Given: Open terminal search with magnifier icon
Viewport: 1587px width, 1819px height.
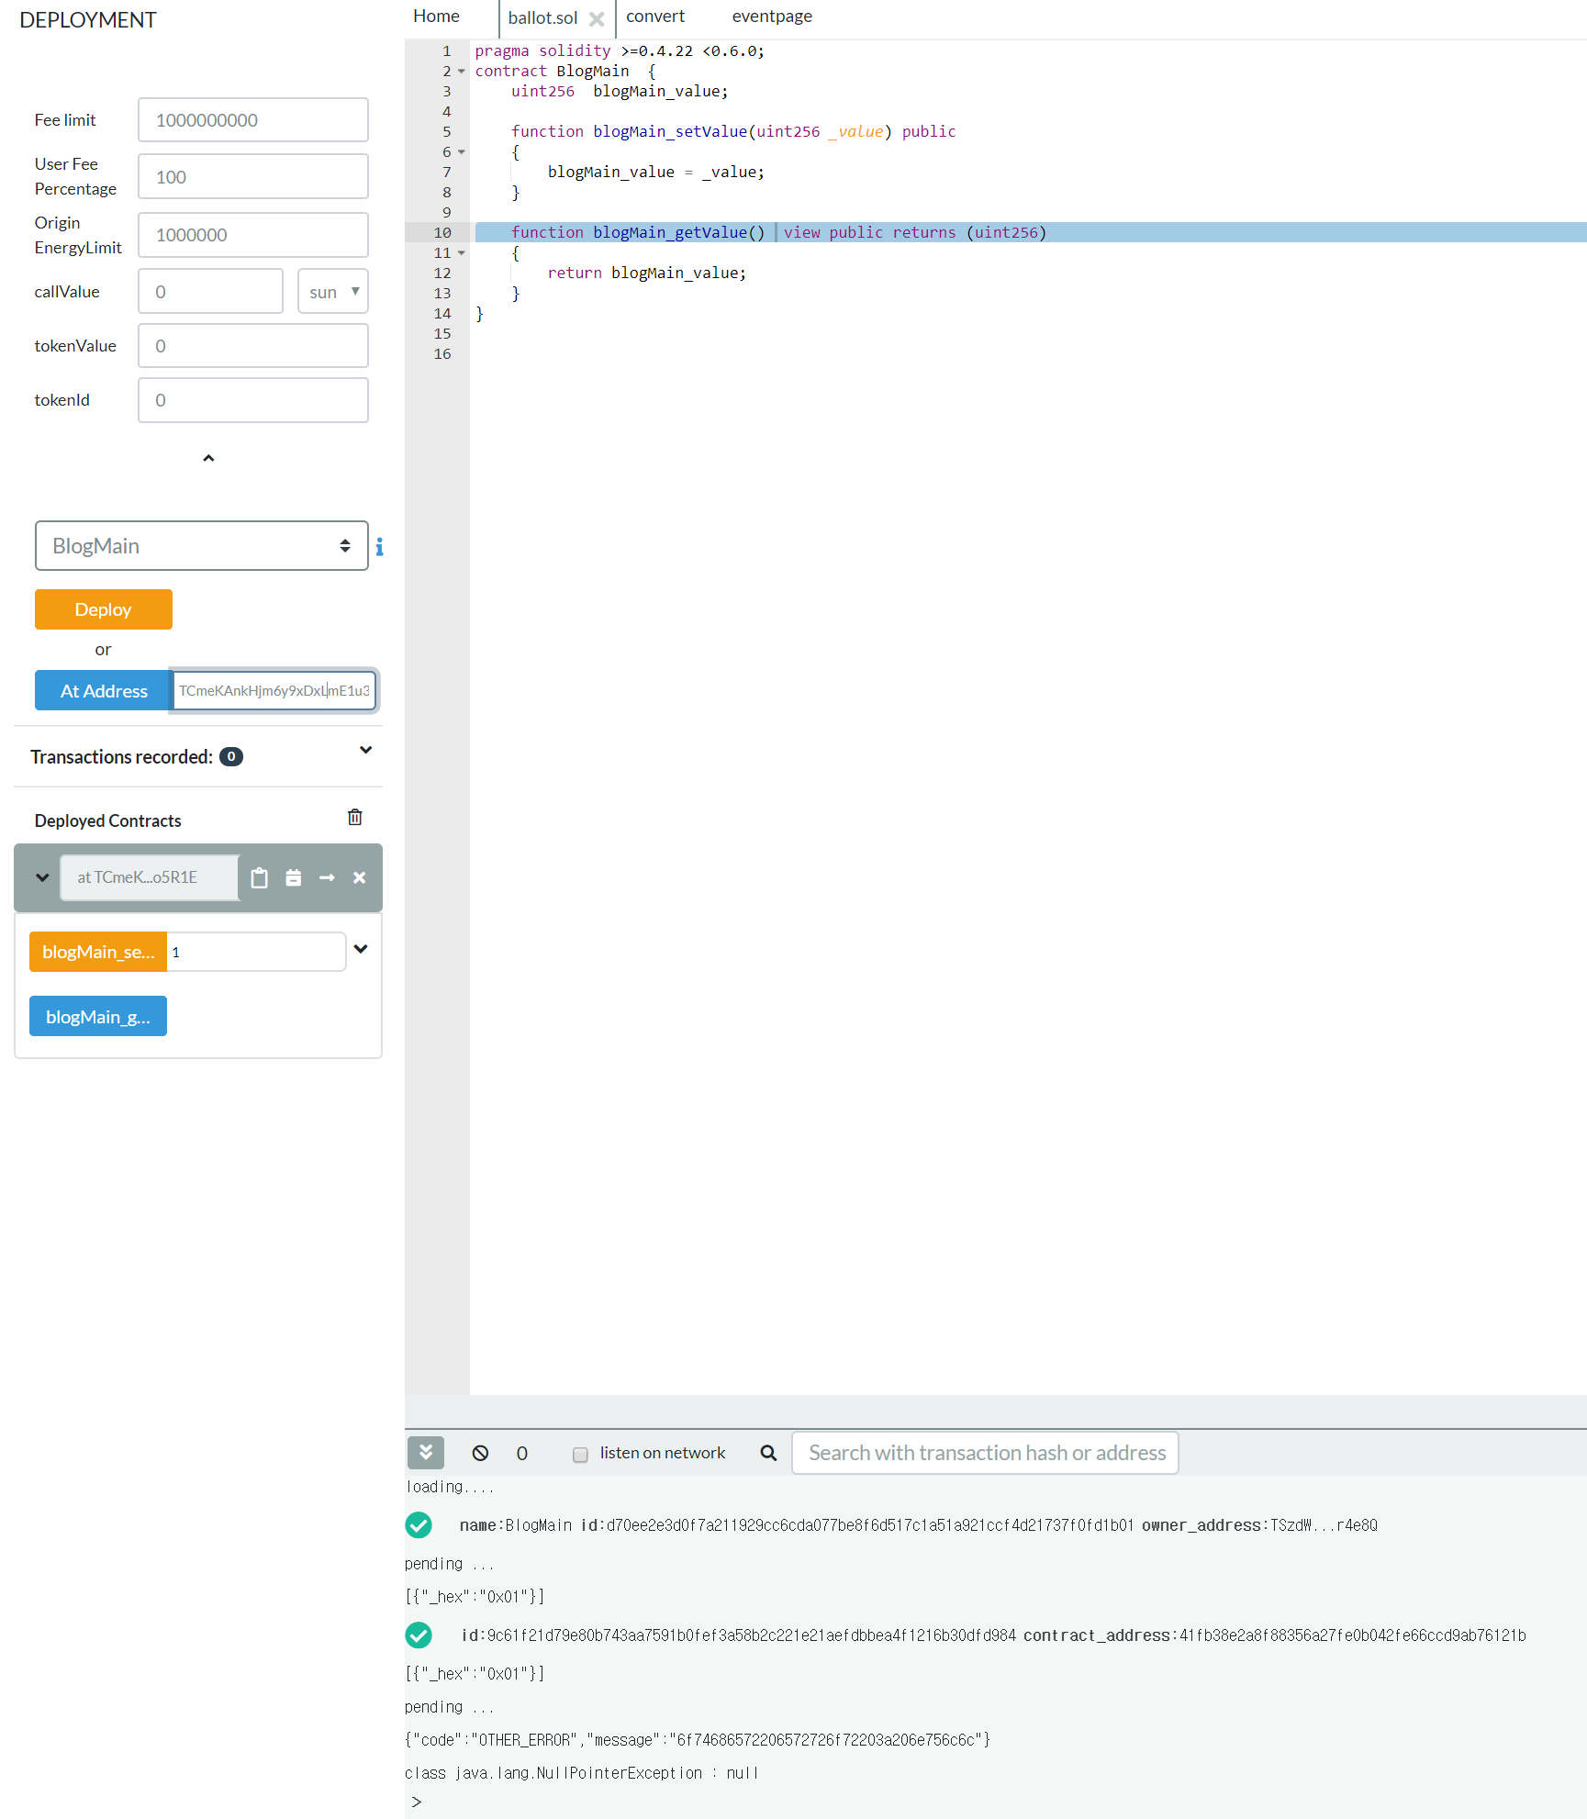Looking at the screenshot, I should pos(767,1453).
